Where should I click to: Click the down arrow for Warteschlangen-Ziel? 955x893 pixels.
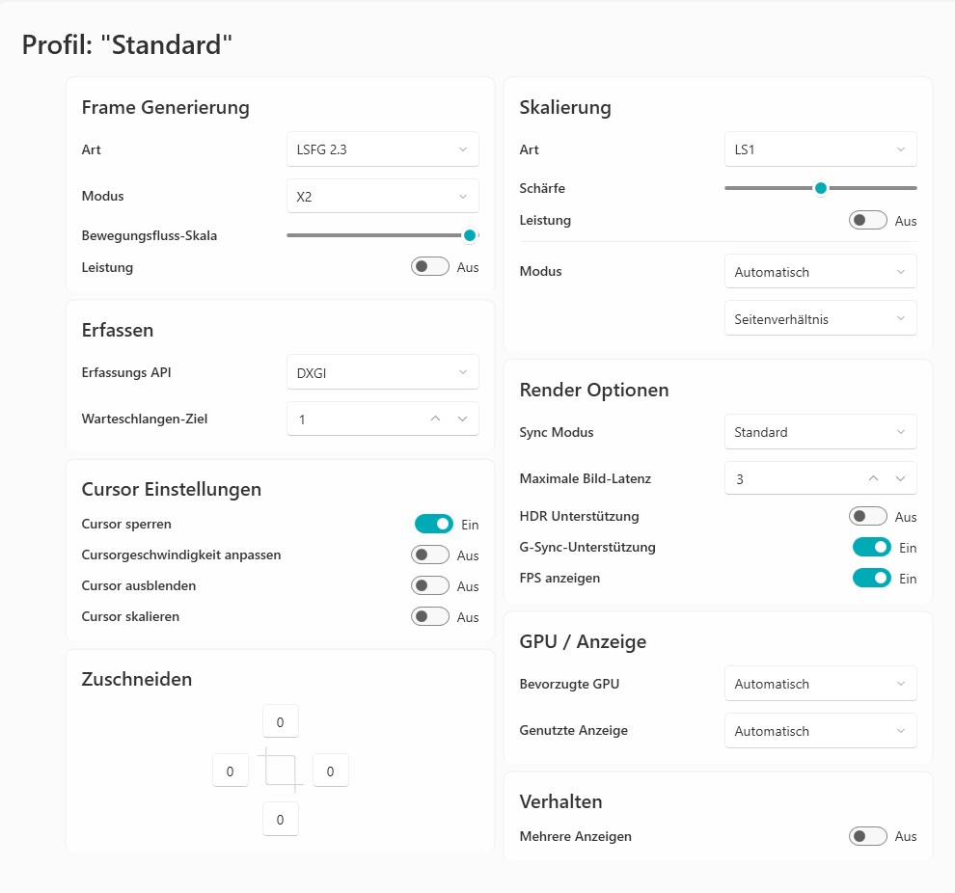pos(462,419)
